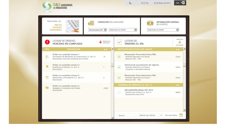Viewport: 226px width, 133px height.
Task: Click the gavel icon for order number 1
Action: [x=47, y=56]
